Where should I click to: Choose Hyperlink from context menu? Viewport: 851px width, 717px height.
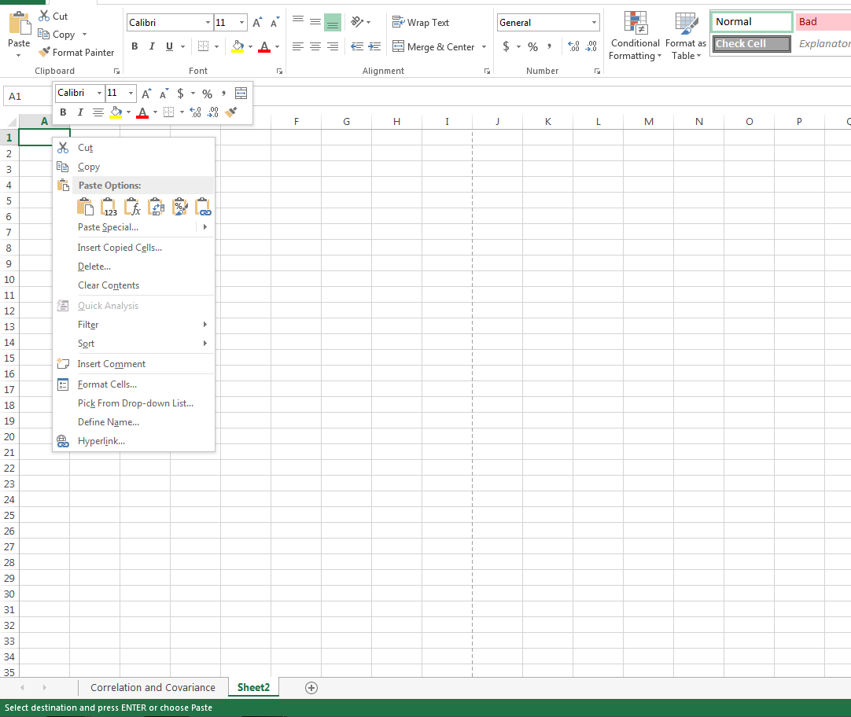pos(134,441)
